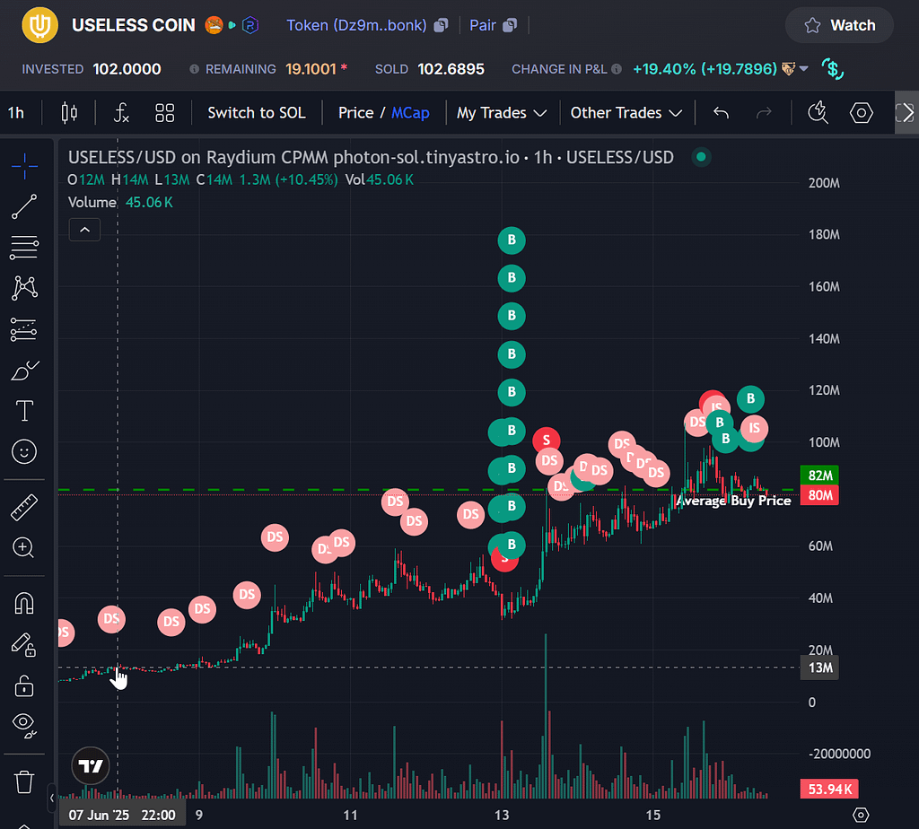Select the trend line drawing tool

pos(24,206)
